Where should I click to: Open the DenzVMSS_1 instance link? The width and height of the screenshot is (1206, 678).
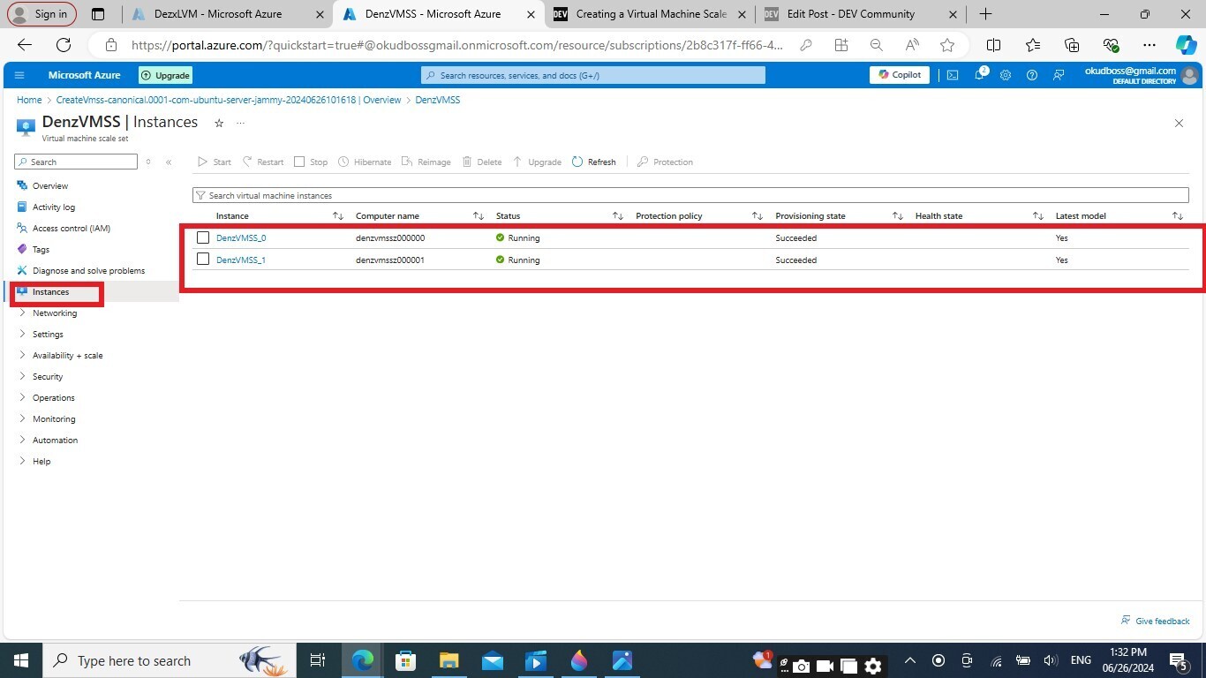coord(241,260)
